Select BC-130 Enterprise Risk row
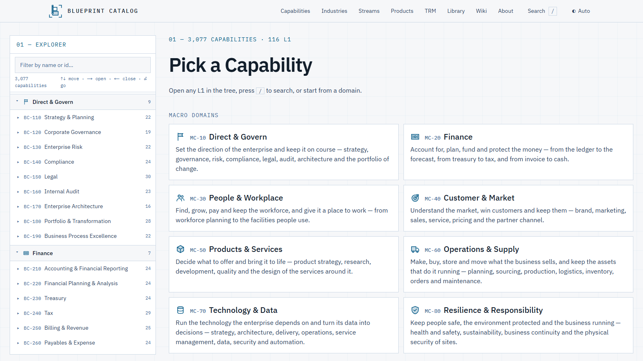Image resolution: width=643 pixels, height=361 pixels. 83,147
